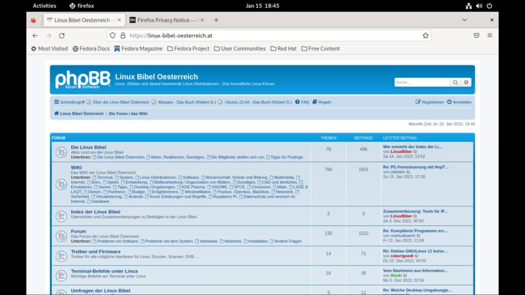Click the Suche forum search field
Screen dimensions: 525x295
pyautogui.click(x=422, y=82)
